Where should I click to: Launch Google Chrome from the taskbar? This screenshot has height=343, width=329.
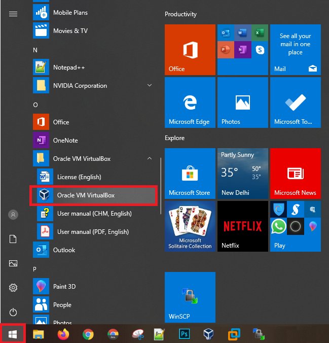coord(88,334)
